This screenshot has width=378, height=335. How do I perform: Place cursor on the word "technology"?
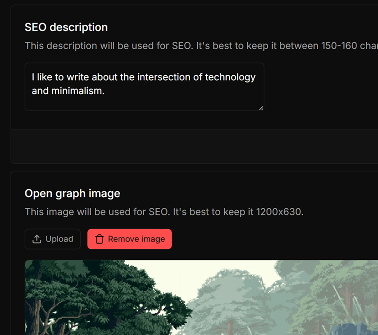[x=230, y=77]
